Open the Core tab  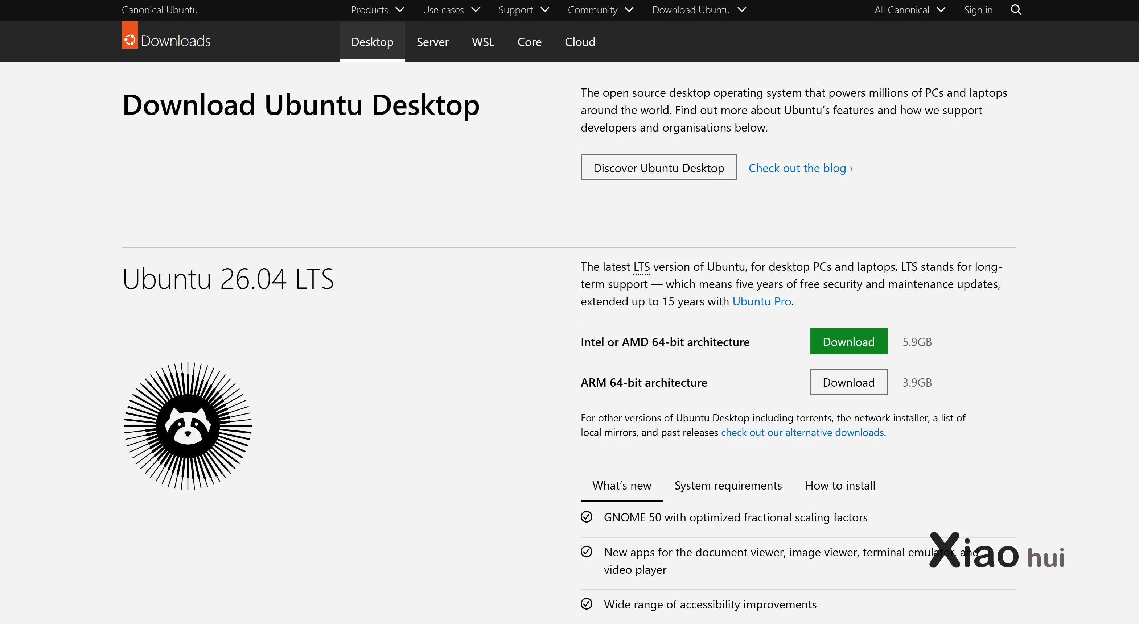(529, 42)
